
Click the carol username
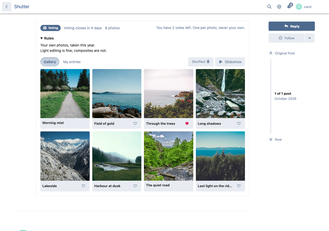(x=308, y=7)
